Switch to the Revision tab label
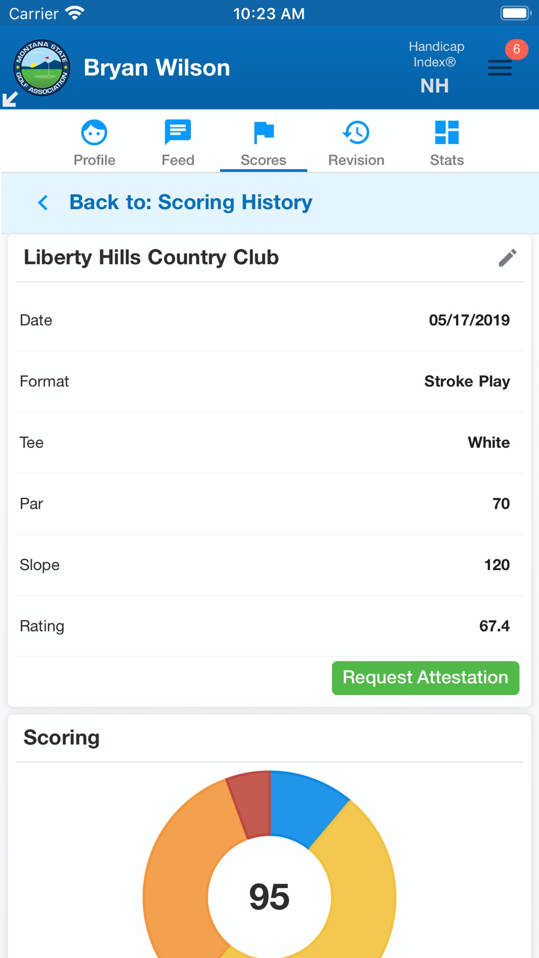The height and width of the screenshot is (958, 539). tap(356, 160)
